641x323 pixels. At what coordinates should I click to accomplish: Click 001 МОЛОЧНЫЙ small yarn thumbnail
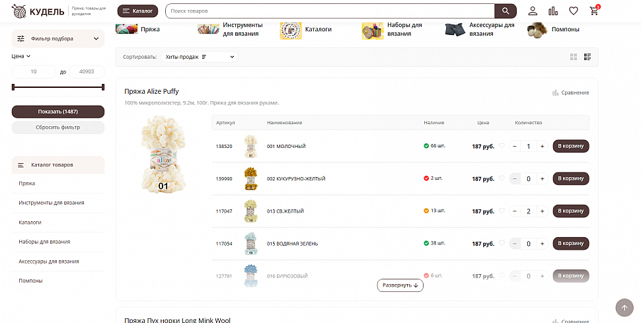[250, 146]
